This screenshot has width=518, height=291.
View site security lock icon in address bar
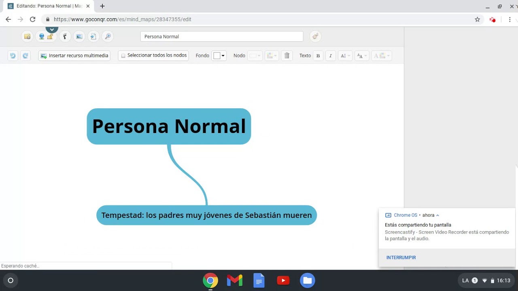(48, 19)
